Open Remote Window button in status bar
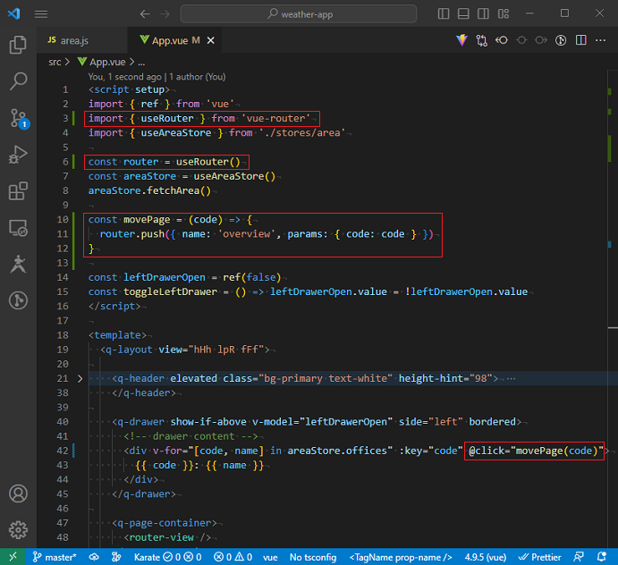This screenshot has height=565, width=618. click(x=13, y=557)
